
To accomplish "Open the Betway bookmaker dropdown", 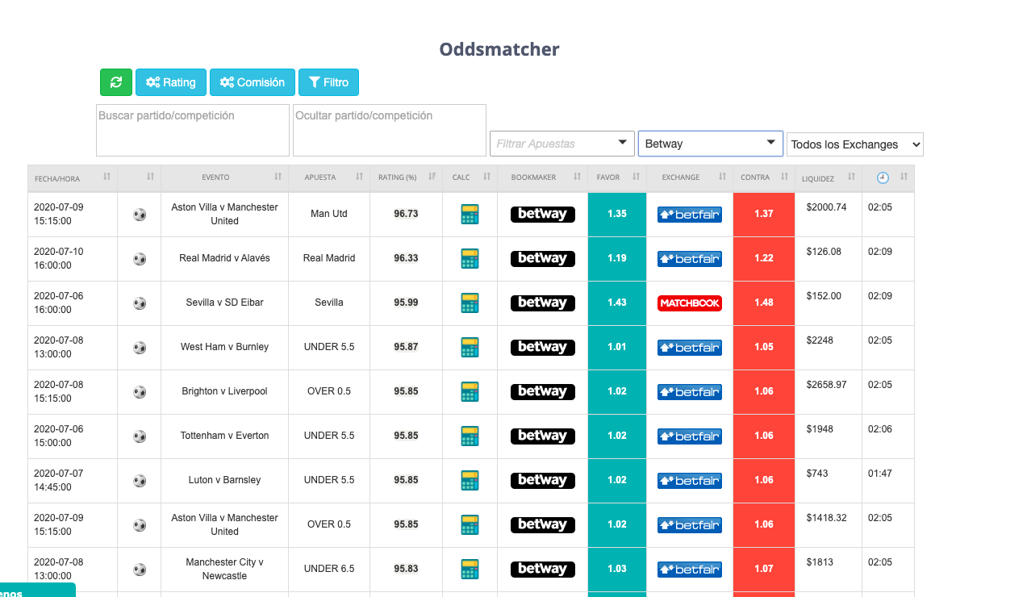I will (710, 144).
